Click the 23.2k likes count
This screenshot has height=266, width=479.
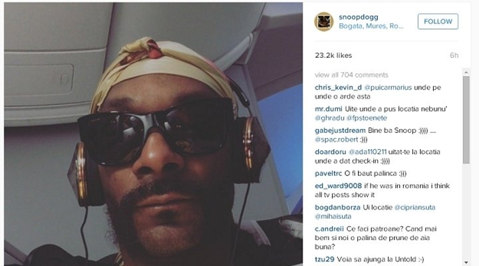[333, 55]
